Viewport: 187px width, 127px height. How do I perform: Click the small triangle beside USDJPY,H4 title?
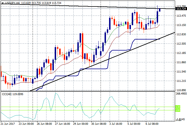pos(3,3)
